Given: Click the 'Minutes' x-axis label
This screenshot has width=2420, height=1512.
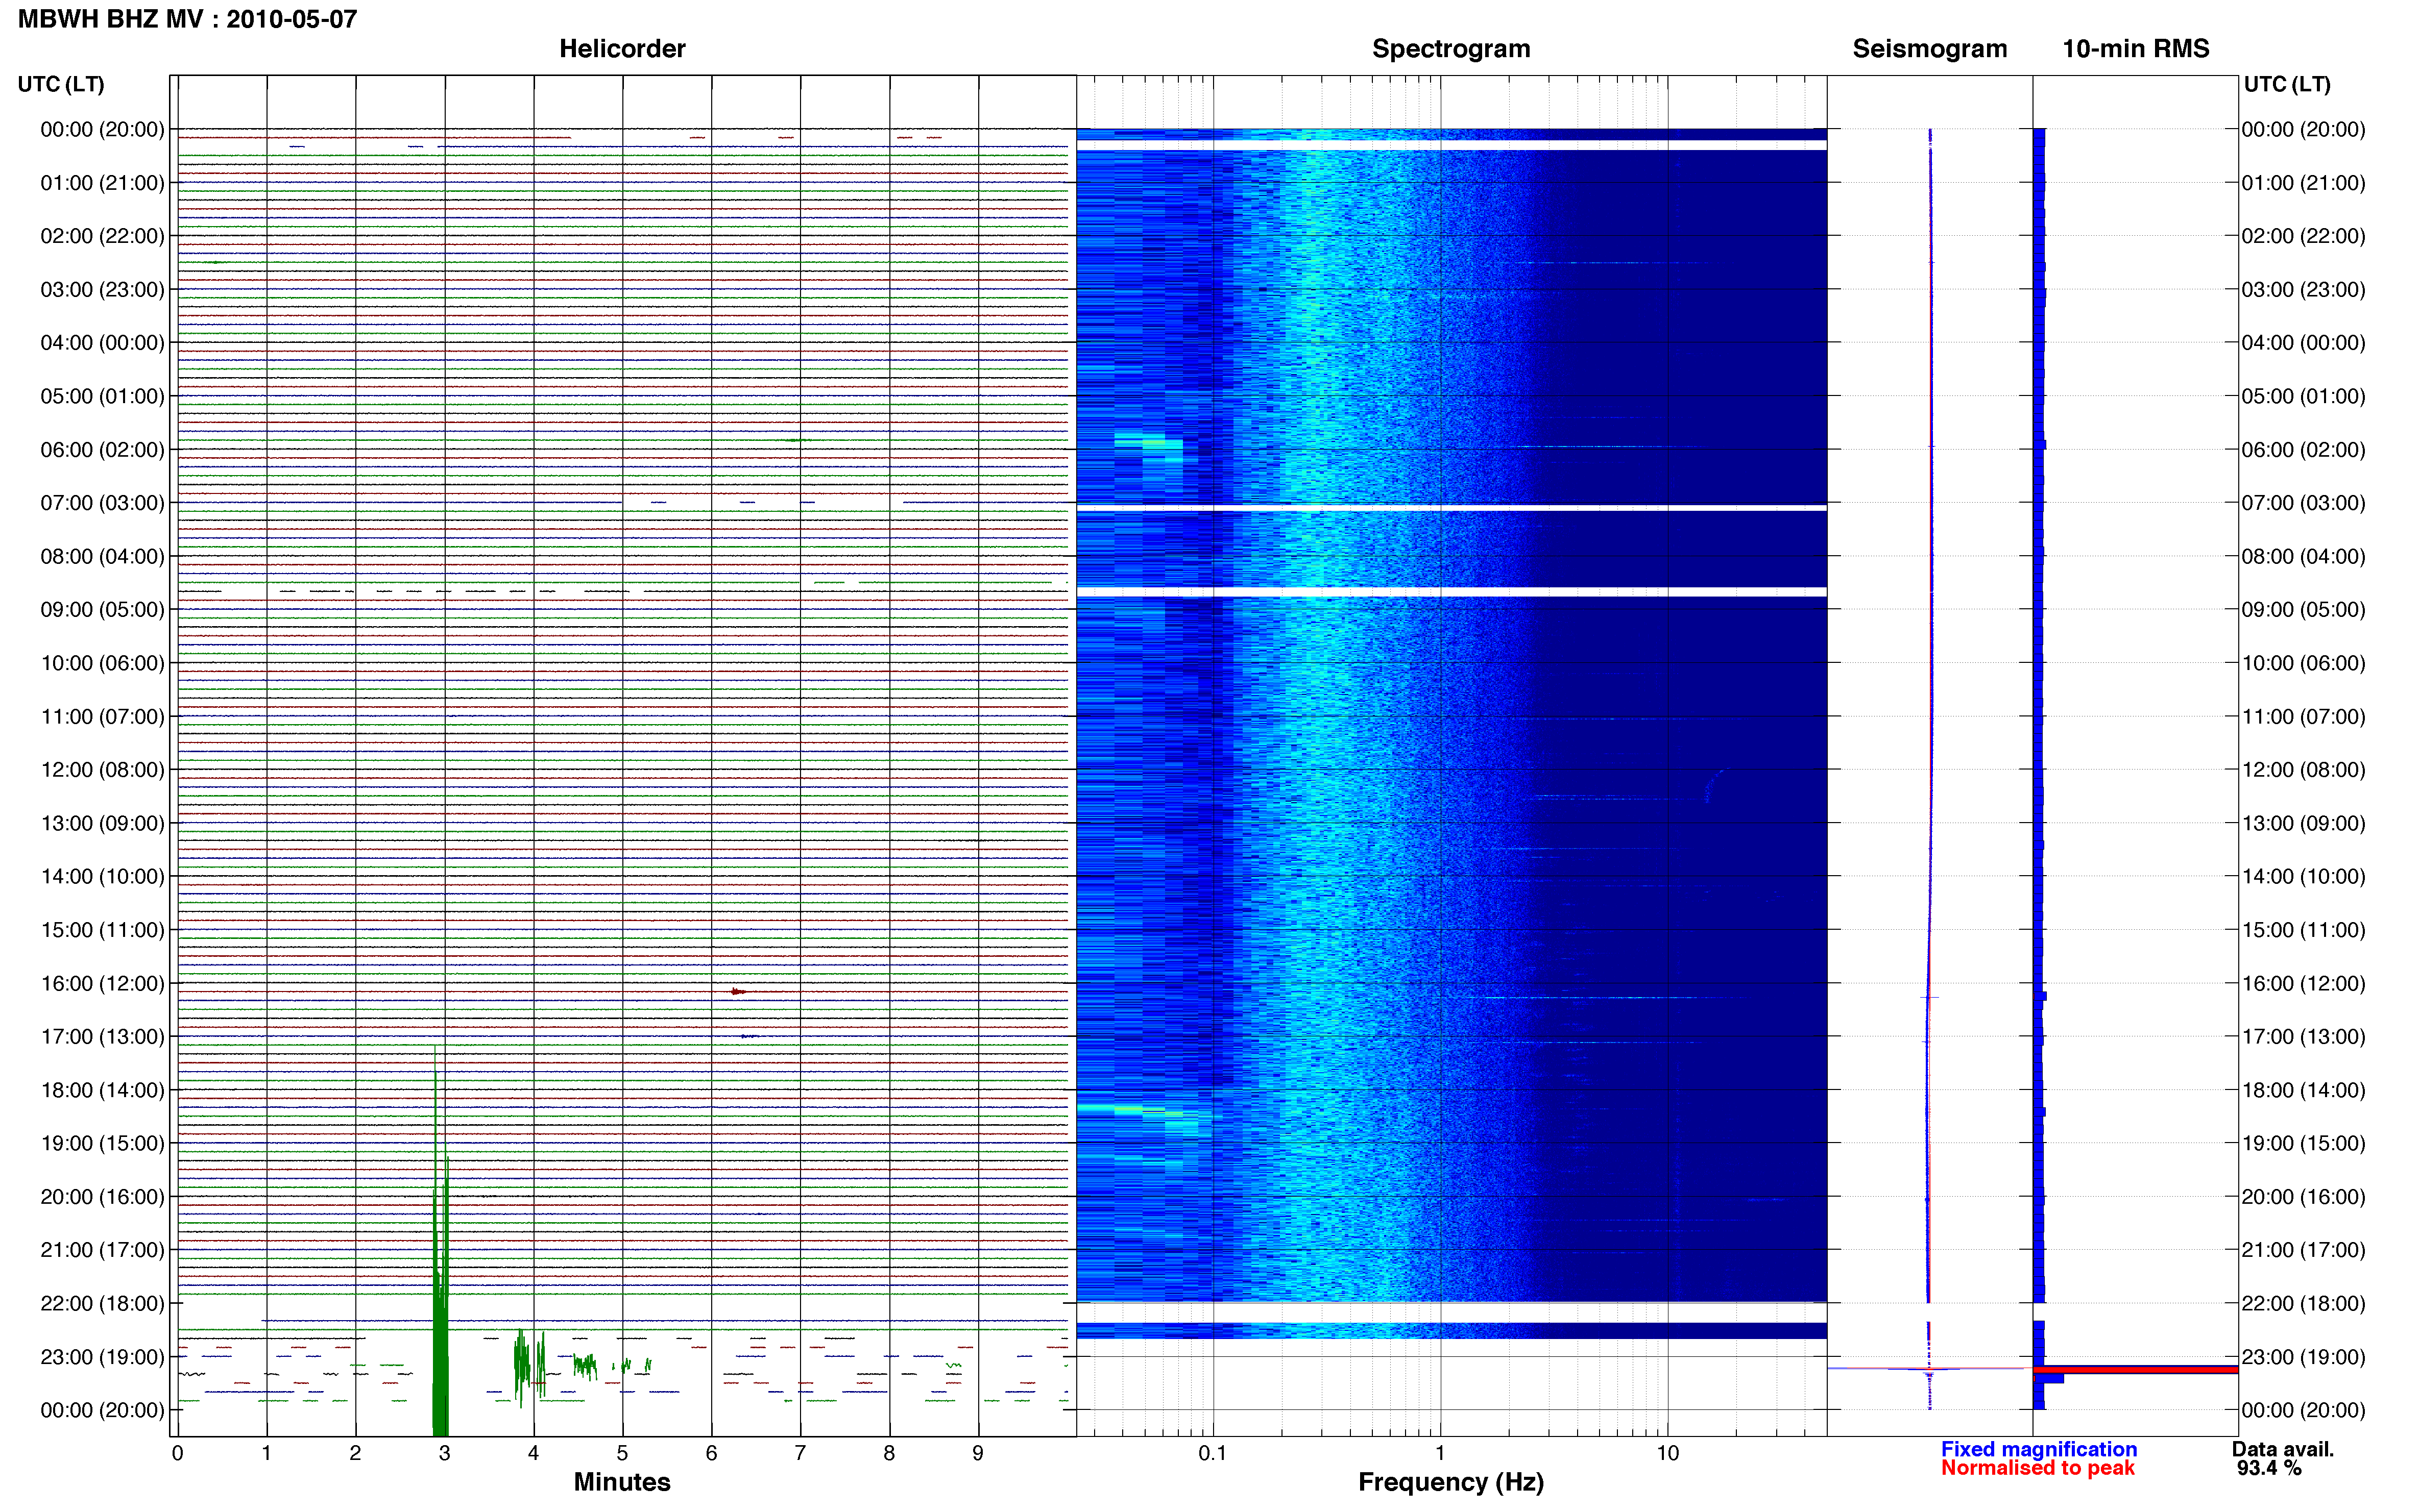Looking at the screenshot, I should [x=621, y=1482].
